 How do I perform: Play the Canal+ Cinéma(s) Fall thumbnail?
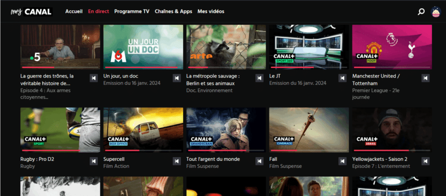[309, 130]
